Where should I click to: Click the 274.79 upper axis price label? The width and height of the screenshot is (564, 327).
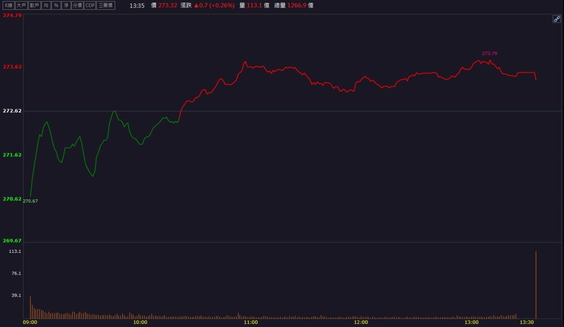pyautogui.click(x=12, y=15)
